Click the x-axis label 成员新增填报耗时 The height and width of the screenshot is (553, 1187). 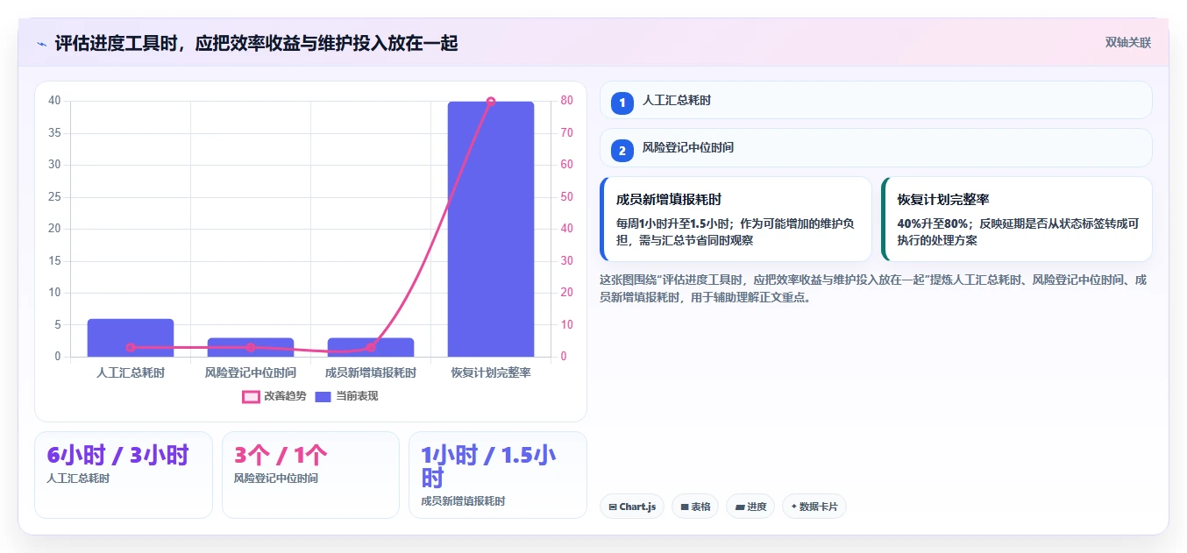point(371,372)
